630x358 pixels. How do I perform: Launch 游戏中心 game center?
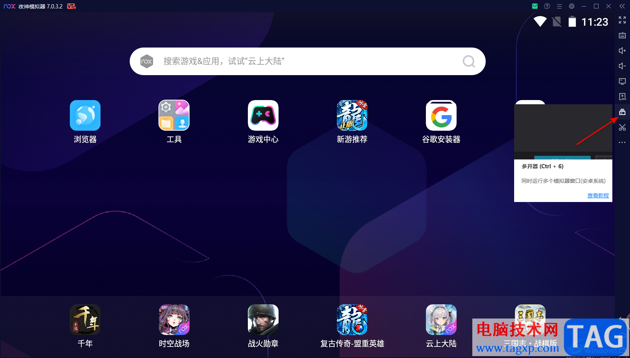click(263, 115)
